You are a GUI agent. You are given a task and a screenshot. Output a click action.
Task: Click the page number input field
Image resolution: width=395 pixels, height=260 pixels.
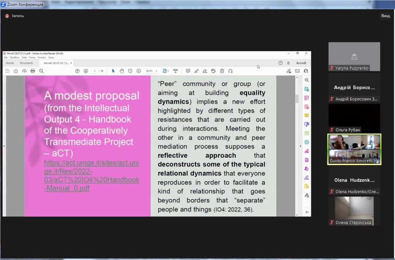point(95,71)
